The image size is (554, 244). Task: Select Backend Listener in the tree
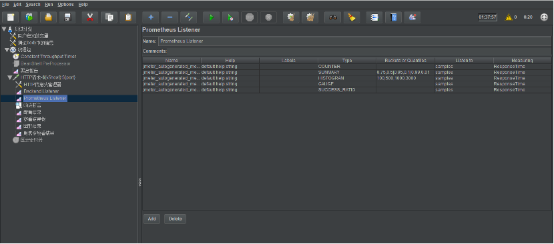coord(41,91)
